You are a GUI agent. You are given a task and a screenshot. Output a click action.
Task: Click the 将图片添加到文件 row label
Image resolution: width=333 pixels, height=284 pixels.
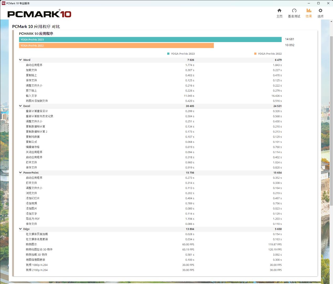click(37, 101)
